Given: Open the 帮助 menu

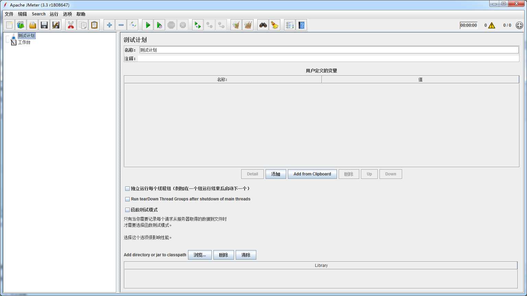Looking at the screenshot, I should click(x=81, y=14).
